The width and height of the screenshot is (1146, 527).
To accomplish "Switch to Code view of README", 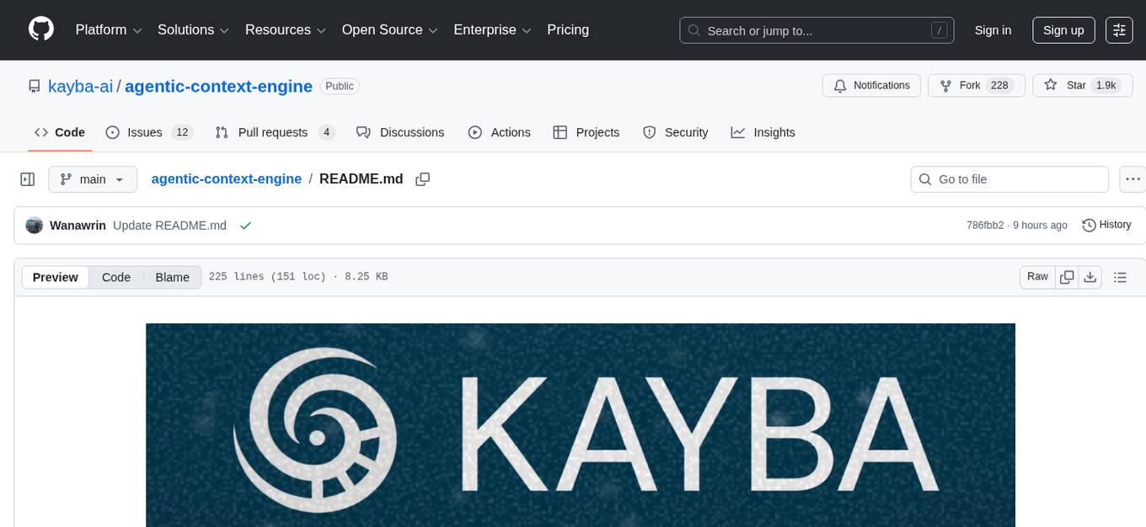I will (x=116, y=277).
